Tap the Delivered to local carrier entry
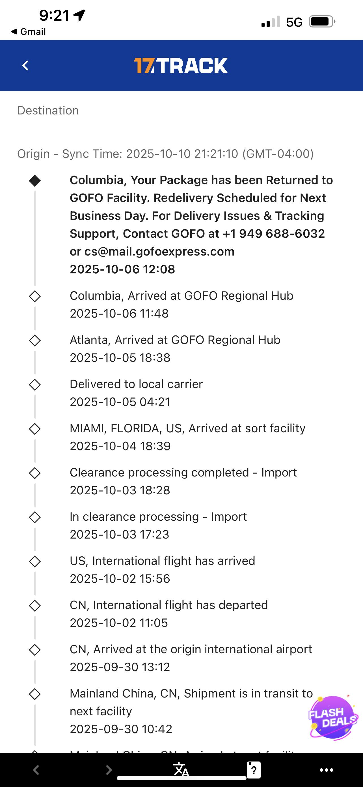The width and height of the screenshot is (363, 787). 136,393
